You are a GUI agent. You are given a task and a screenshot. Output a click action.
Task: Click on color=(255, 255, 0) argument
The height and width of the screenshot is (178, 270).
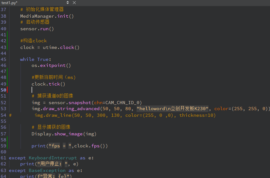click(241, 109)
